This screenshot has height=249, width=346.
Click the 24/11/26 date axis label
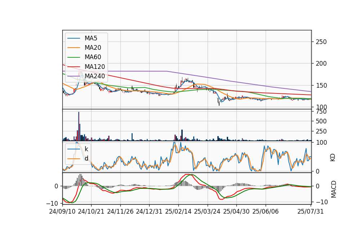point(120,211)
